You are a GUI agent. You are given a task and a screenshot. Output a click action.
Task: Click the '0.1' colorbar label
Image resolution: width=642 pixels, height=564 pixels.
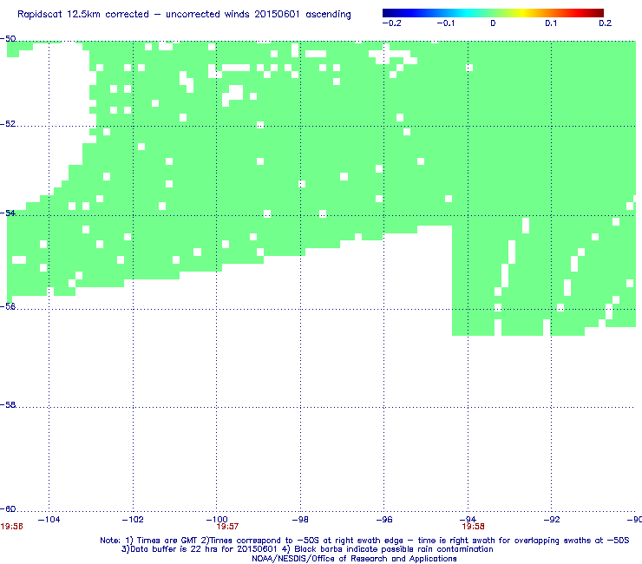(x=551, y=23)
